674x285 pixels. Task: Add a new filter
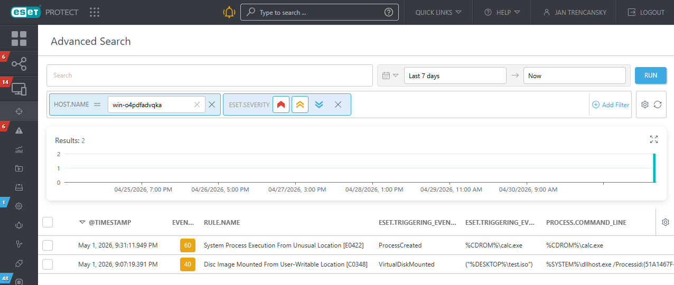[x=611, y=104]
